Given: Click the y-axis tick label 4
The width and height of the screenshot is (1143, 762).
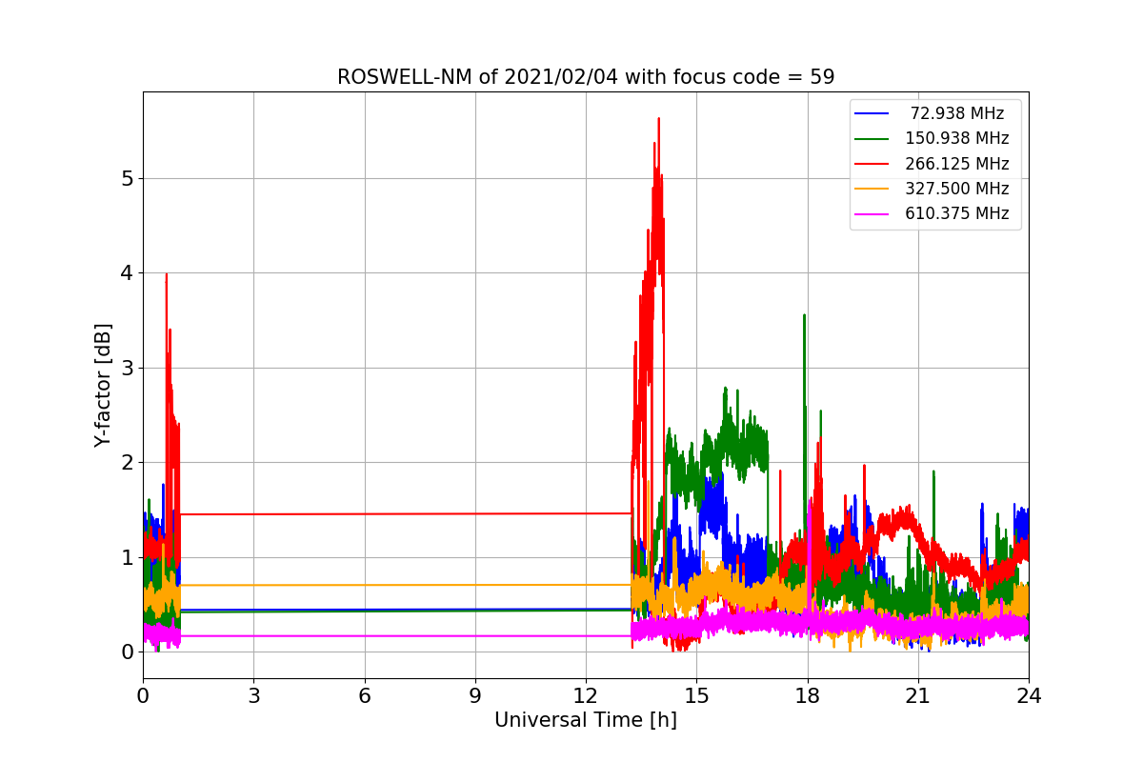Looking at the screenshot, I should click(128, 273).
